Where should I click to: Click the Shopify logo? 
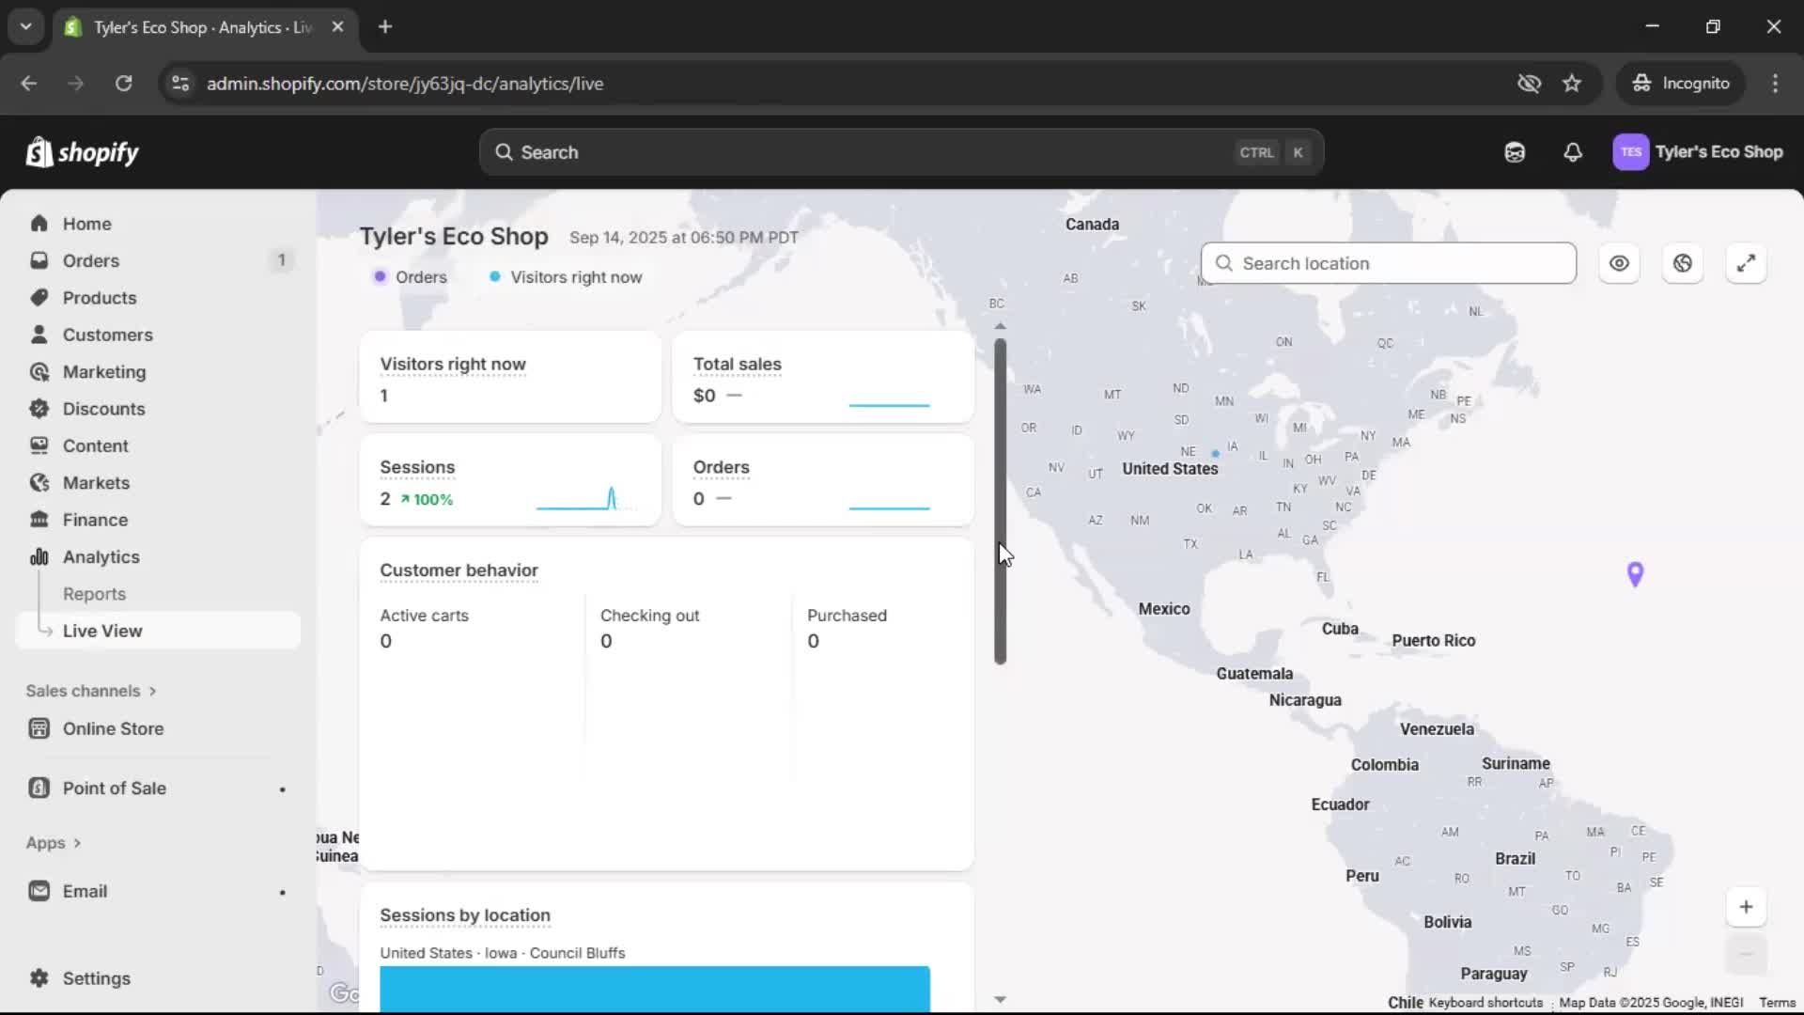(83, 152)
